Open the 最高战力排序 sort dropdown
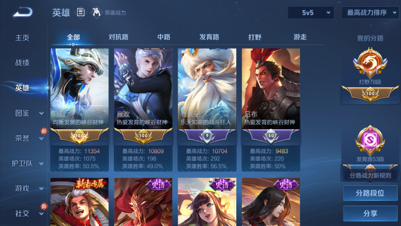The height and width of the screenshot is (226, 401). pos(370,12)
